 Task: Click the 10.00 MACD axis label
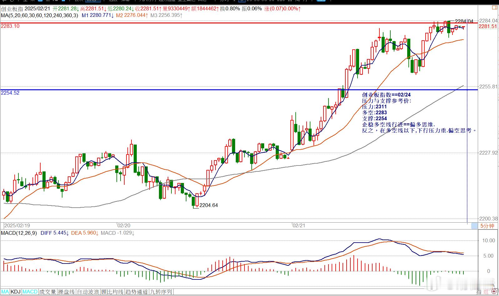click(x=488, y=240)
